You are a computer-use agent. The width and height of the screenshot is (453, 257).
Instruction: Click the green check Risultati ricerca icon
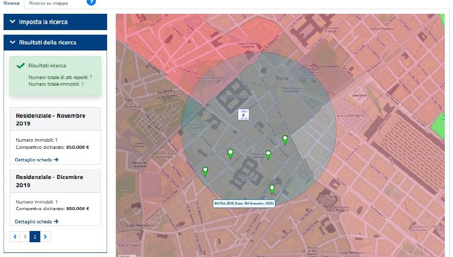(20, 66)
